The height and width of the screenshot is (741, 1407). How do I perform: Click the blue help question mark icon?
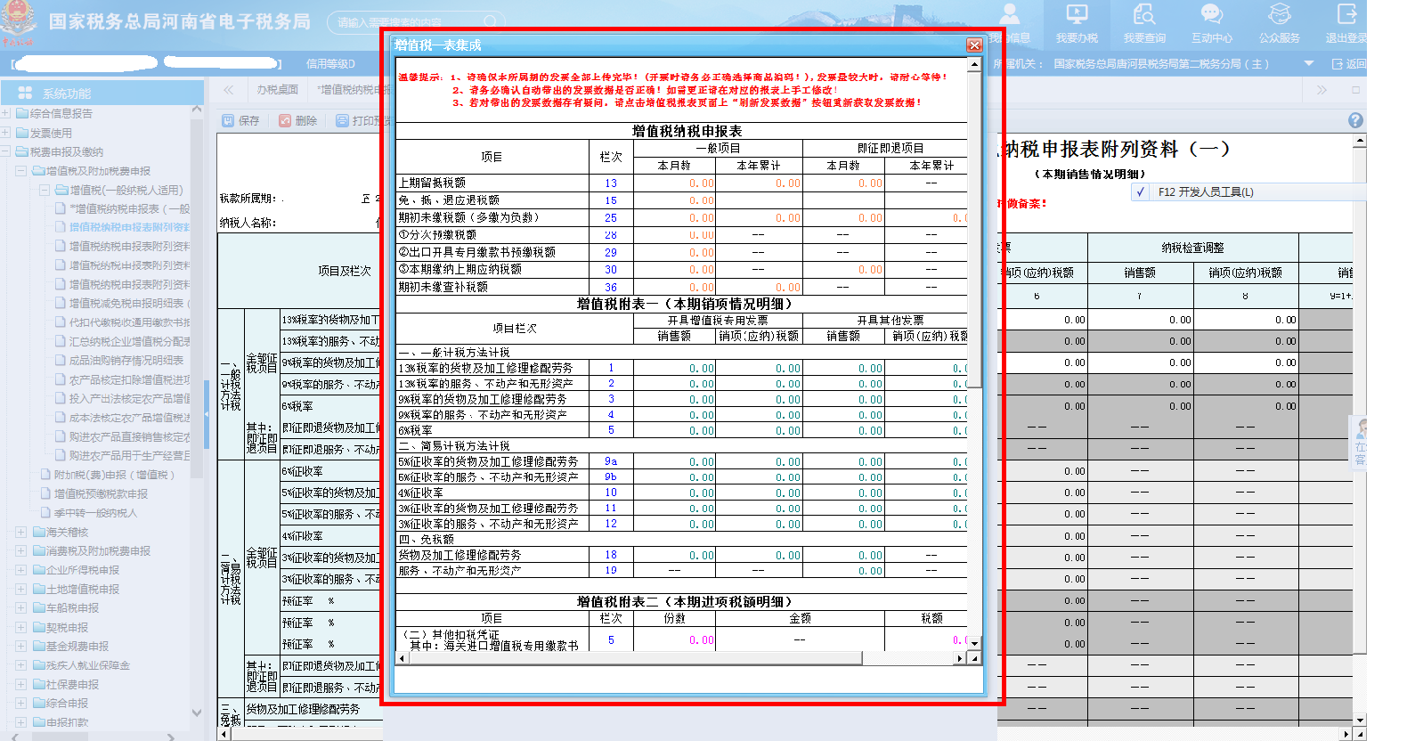coord(1355,120)
